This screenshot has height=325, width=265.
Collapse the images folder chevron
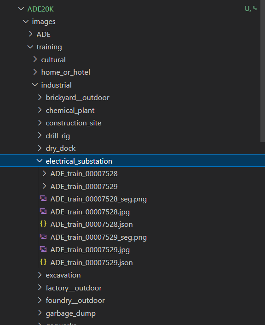(26, 21)
